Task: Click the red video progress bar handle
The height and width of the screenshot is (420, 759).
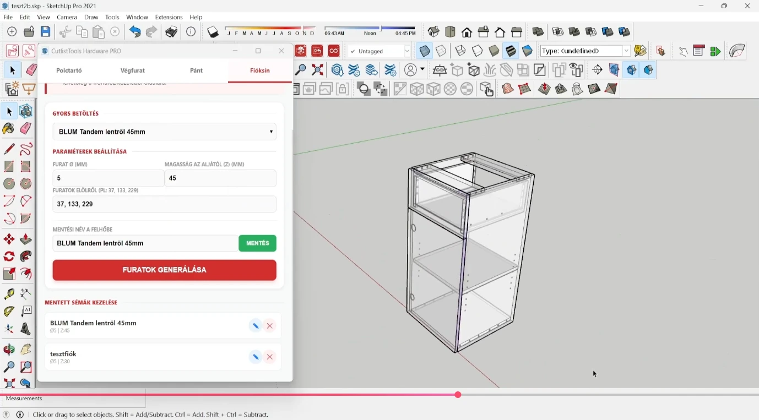Action: tap(458, 395)
